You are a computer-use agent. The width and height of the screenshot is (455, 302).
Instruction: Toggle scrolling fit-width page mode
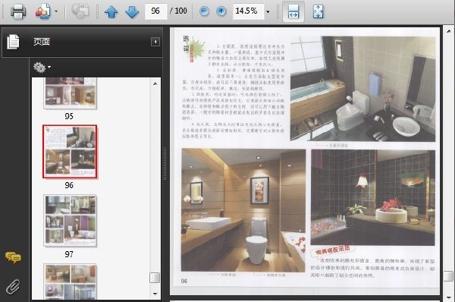293,11
